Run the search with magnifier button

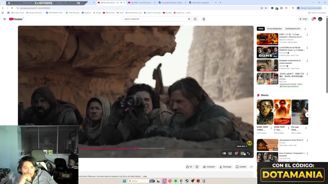(195, 19)
